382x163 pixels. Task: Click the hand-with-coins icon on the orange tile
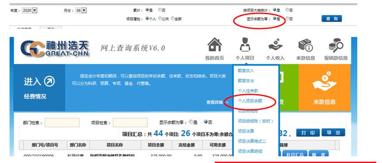[x=324, y=81]
